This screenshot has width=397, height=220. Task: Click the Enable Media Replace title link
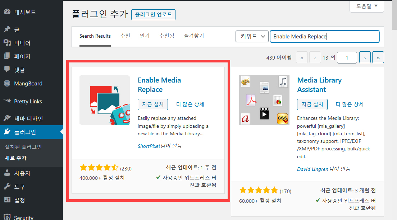click(x=159, y=85)
